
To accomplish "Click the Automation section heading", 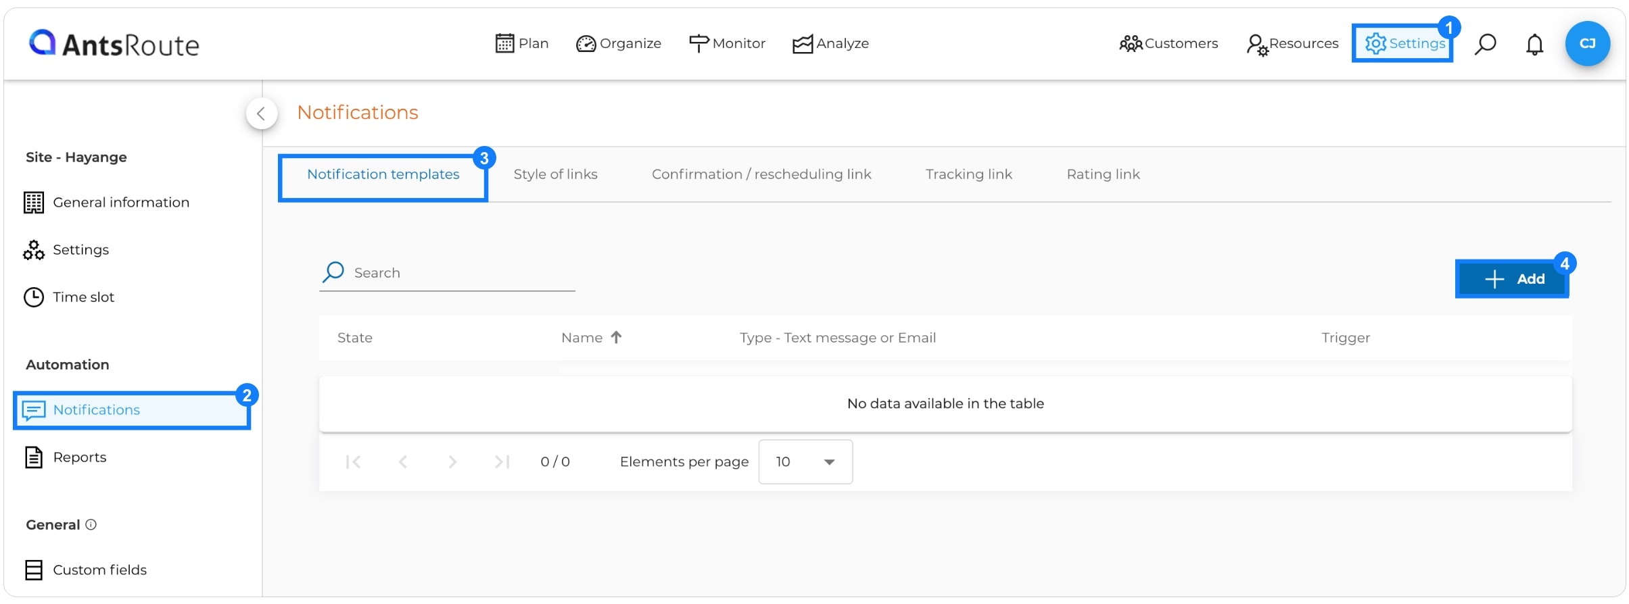I will (68, 364).
